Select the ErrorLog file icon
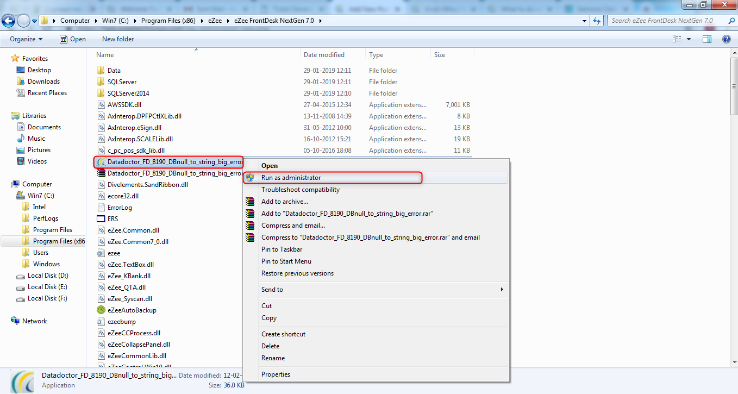738x394 pixels. [x=101, y=208]
